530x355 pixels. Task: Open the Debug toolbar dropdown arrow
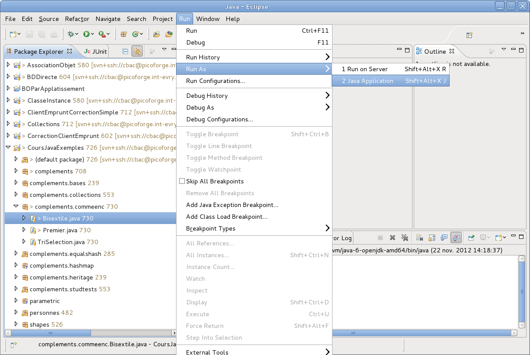point(77,34)
